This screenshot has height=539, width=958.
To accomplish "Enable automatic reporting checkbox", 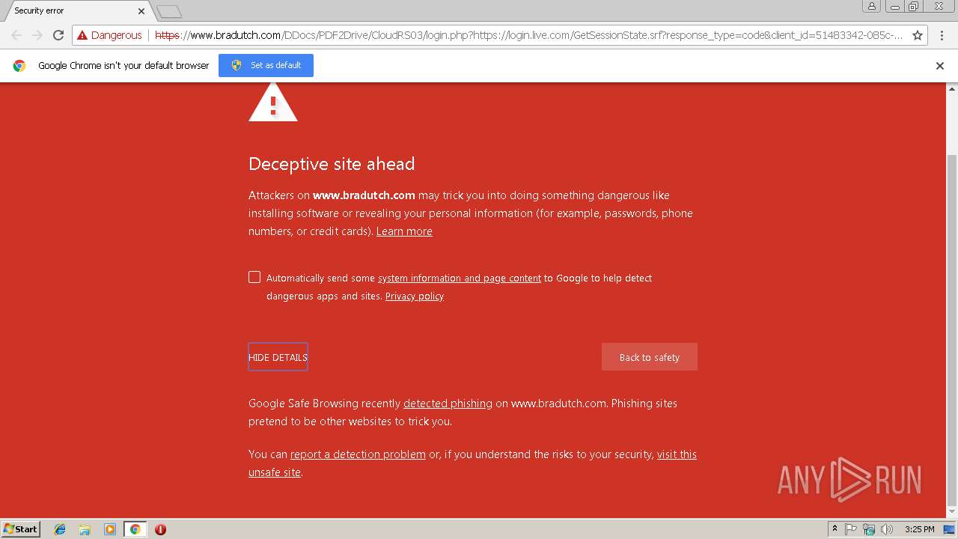I will tap(254, 277).
